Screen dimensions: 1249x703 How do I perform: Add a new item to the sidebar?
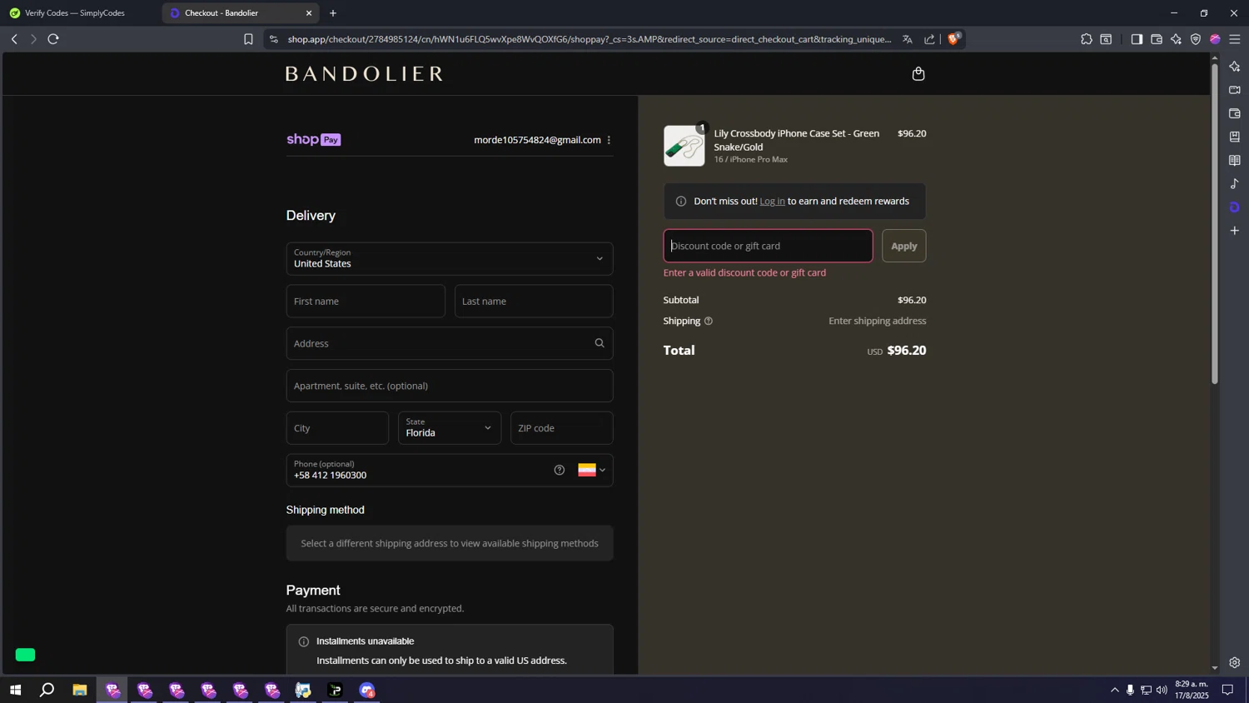pyautogui.click(x=1235, y=231)
